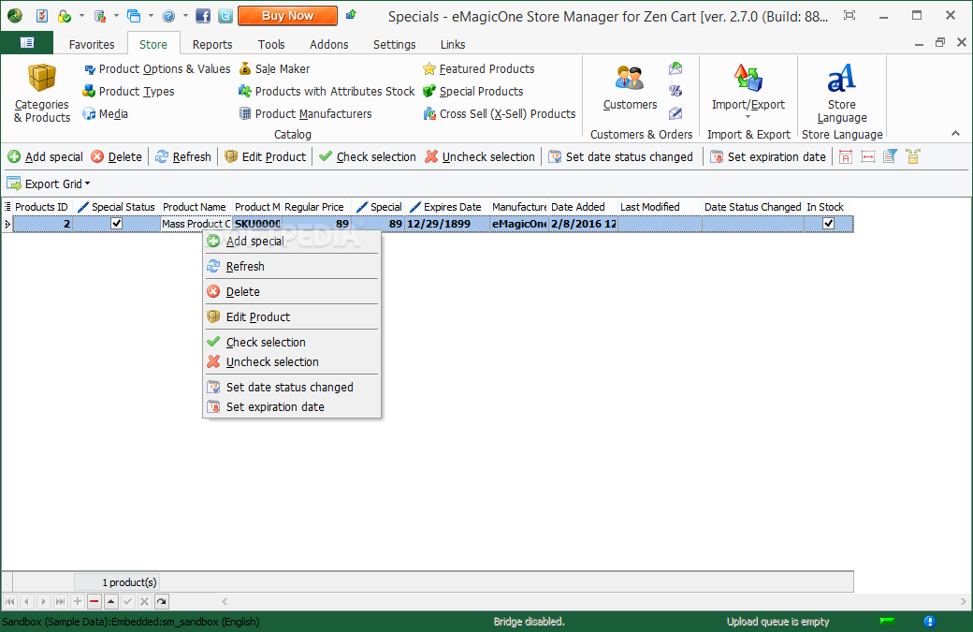Switch to the Favorites tab
This screenshot has height=632, width=973.
point(92,45)
